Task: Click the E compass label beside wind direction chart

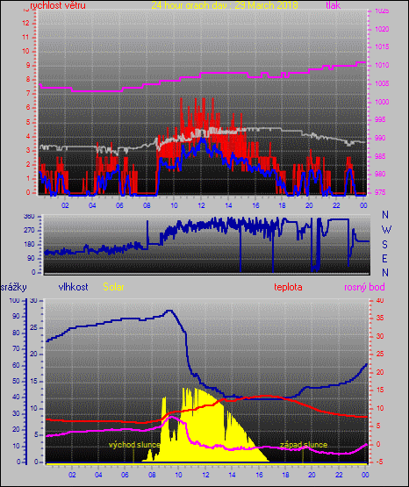Action: [x=384, y=258]
